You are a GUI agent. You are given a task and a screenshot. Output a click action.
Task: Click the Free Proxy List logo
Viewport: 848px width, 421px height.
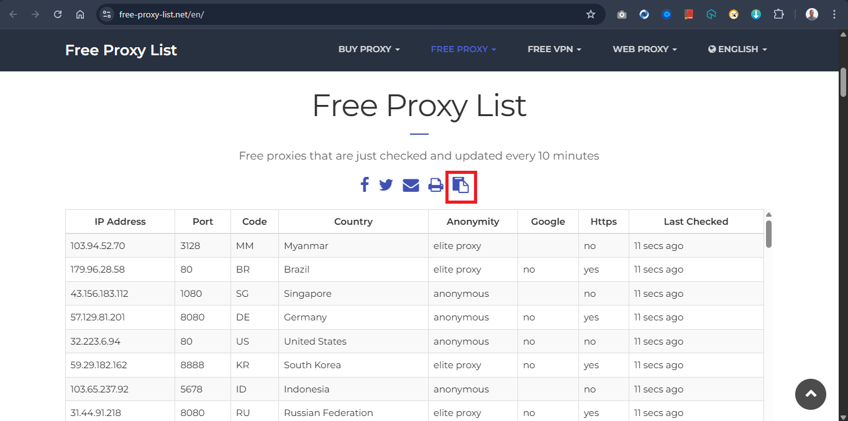tap(120, 50)
